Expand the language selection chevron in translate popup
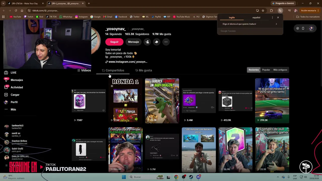Image resolution: width=322 pixels, height=181 pixels. (x=276, y=24)
